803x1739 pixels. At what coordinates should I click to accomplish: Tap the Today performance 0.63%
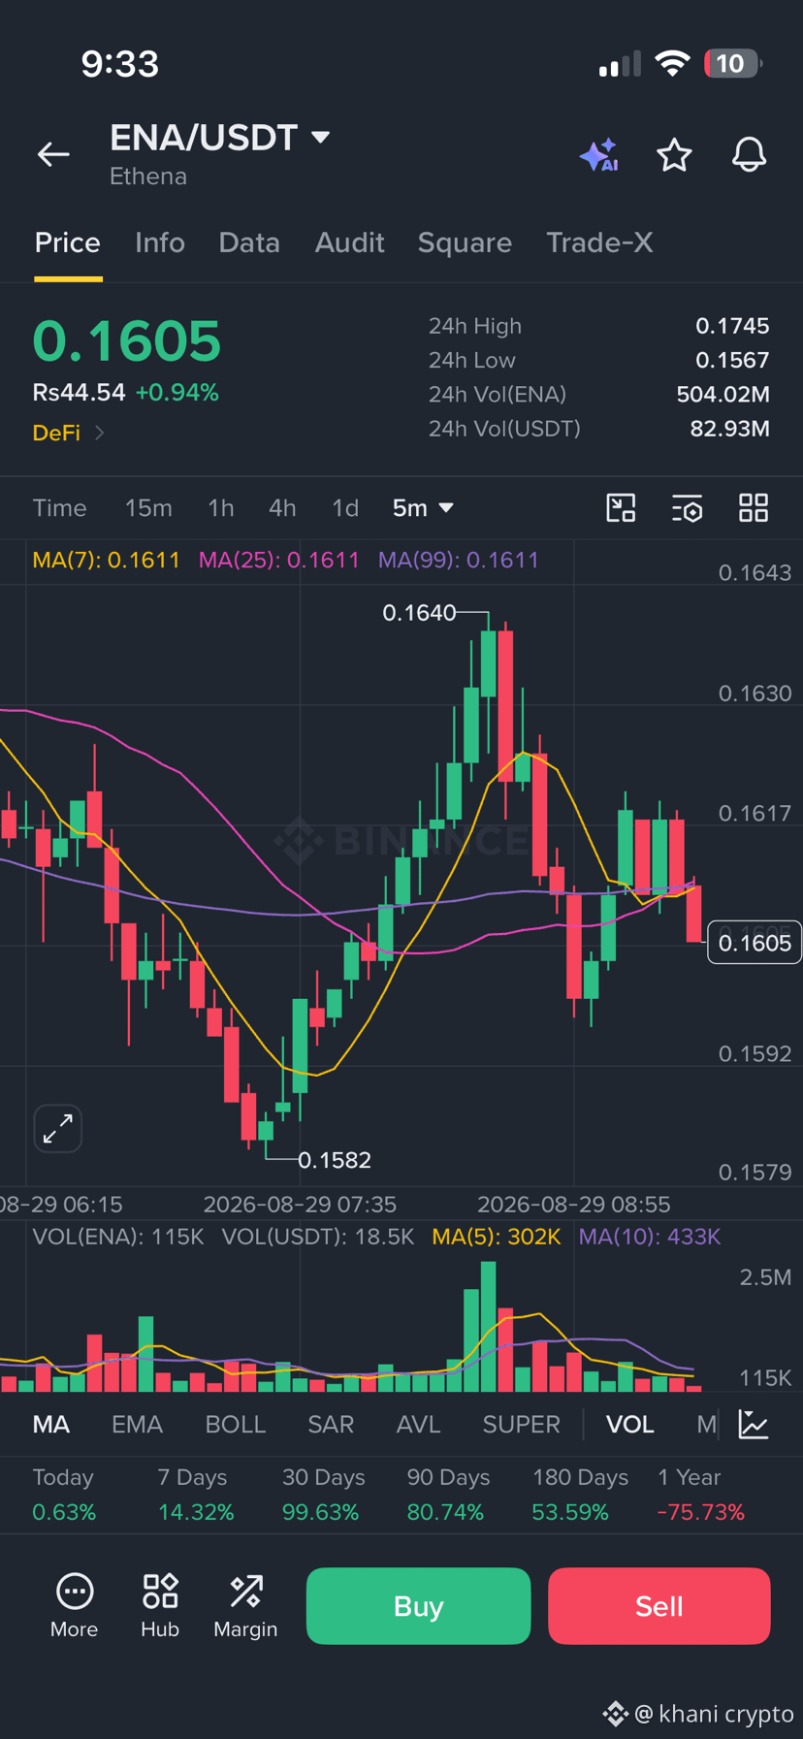[x=64, y=1512]
